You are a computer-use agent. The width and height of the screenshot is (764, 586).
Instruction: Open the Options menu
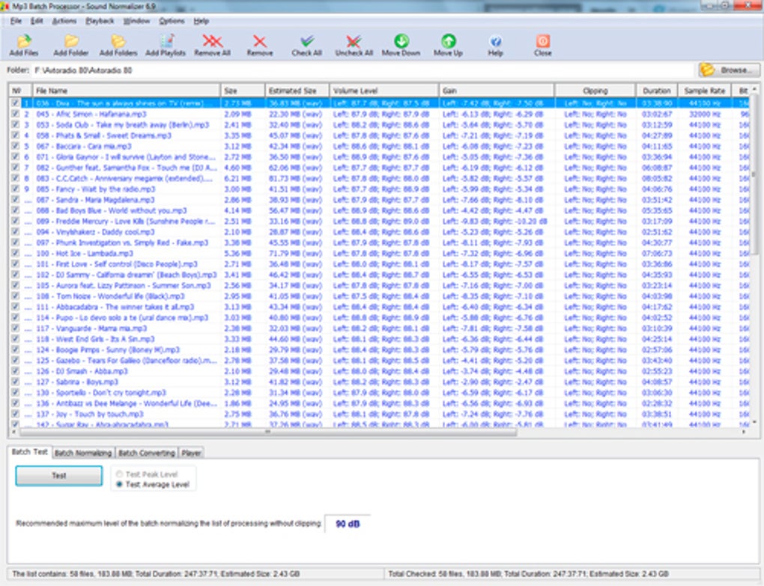[x=172, y=21]
